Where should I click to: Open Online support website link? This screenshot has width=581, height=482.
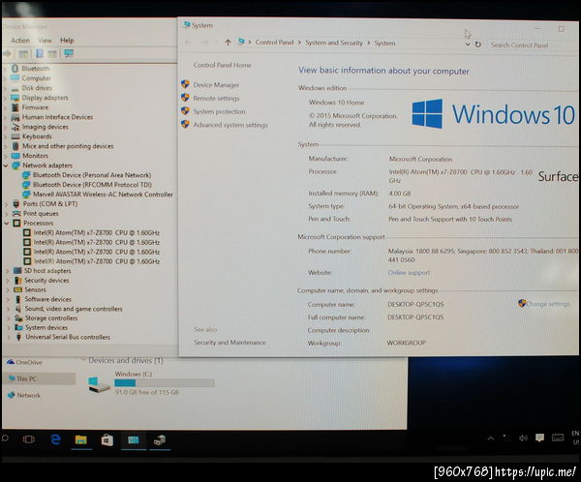click(409, 273)
